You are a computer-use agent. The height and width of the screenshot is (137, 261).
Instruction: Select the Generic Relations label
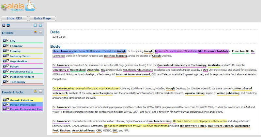[22, 100]
